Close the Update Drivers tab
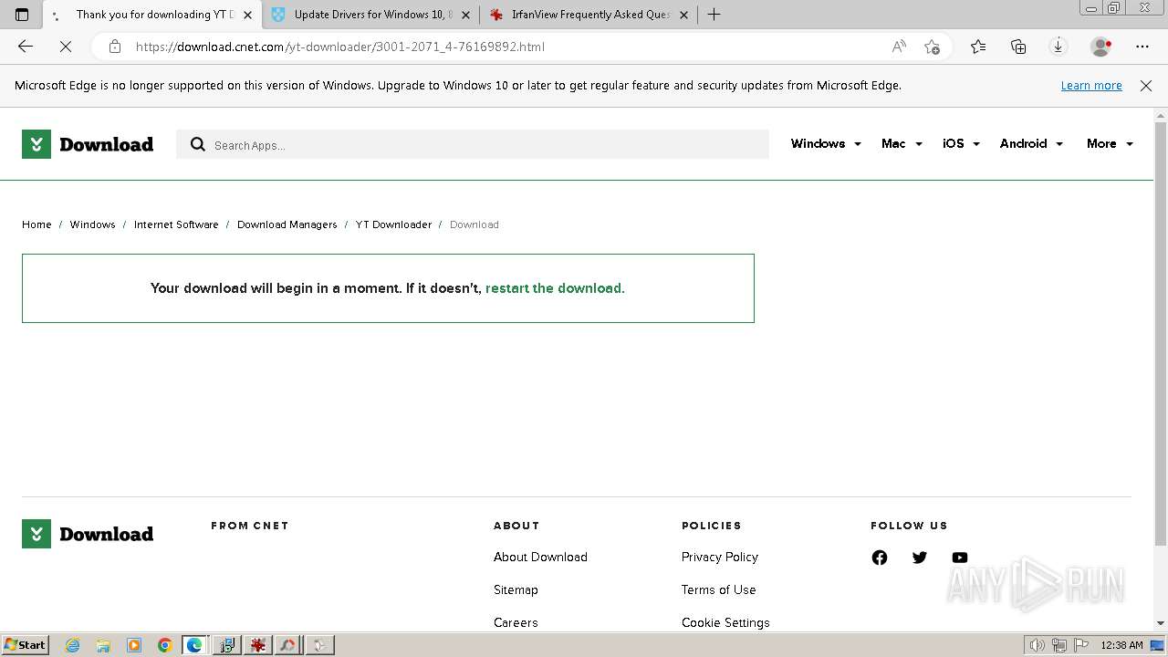This screenshot has height=657, width=1168. (x=465, y=15)
